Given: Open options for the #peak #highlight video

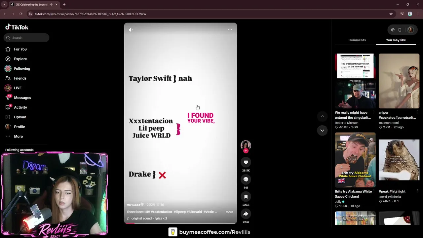Looking at the screenshot, I should click(x=418, y=191).
